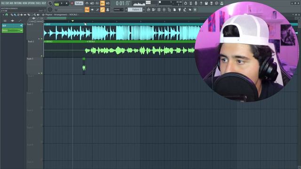
Task: Open the PATTERNS menu
Action: tap(18, 3)
